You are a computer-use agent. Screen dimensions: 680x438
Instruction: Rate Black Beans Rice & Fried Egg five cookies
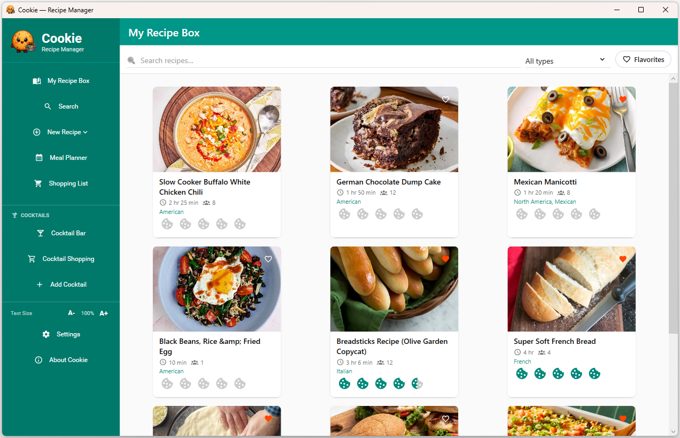pos(240,383)
